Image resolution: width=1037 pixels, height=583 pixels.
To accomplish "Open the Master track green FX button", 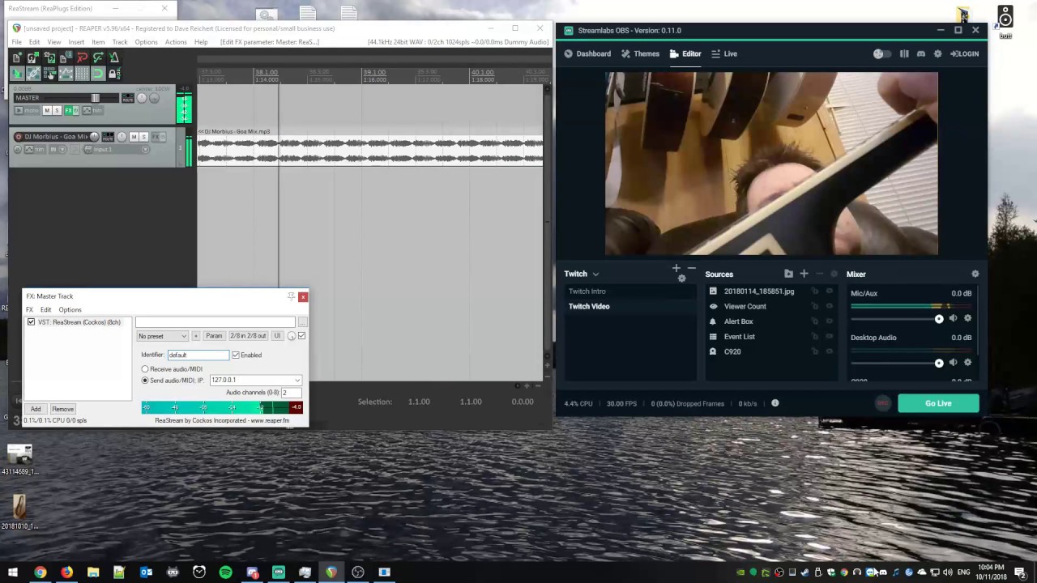I will pyautogui.click(x=68, y=110).
